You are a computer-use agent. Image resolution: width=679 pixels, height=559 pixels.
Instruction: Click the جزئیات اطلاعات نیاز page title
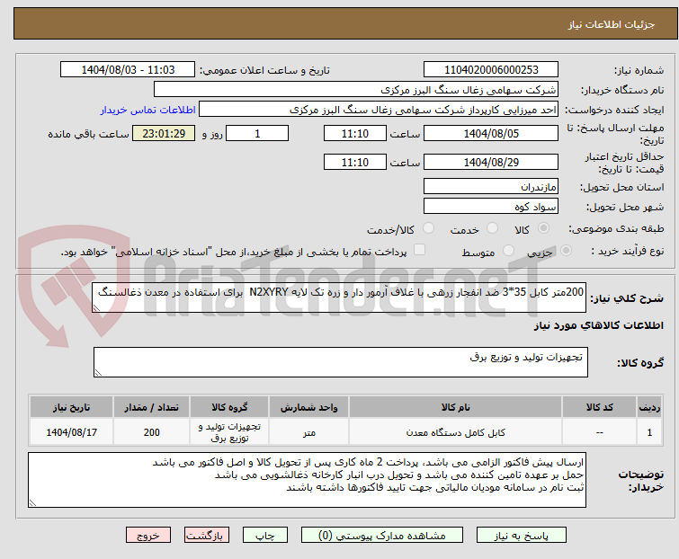tap(611, 24)
